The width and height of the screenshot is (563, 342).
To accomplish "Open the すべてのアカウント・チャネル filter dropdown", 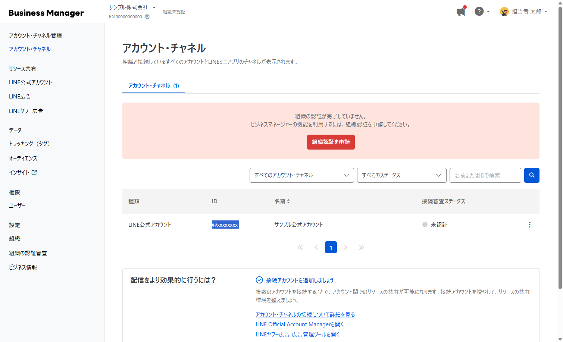I will click(301, 175).
